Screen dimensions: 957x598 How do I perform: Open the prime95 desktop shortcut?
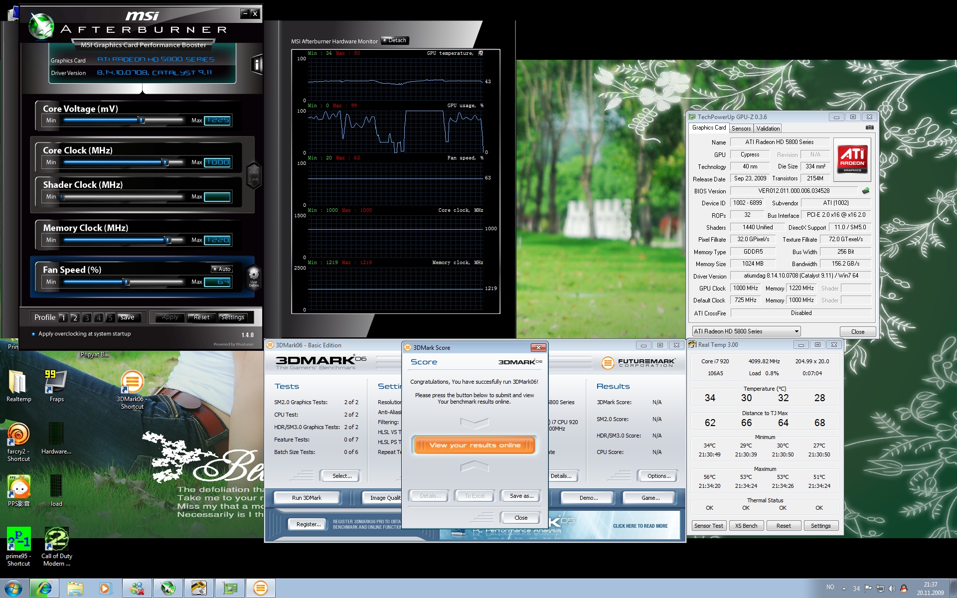pos(18,547)
